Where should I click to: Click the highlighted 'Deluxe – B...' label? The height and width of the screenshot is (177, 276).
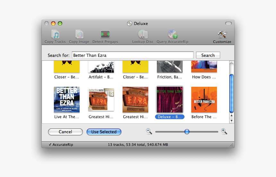(170, 117)
